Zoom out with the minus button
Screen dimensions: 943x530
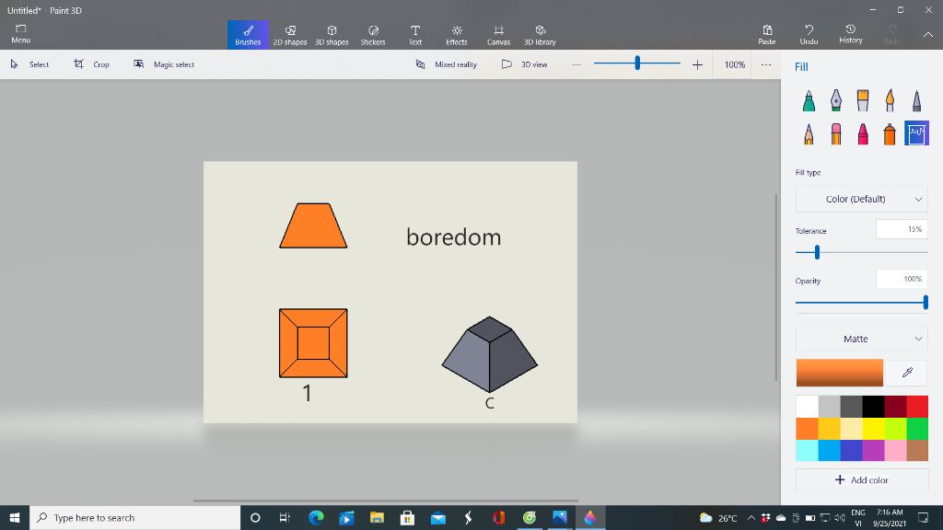click(x=576, y=64)
